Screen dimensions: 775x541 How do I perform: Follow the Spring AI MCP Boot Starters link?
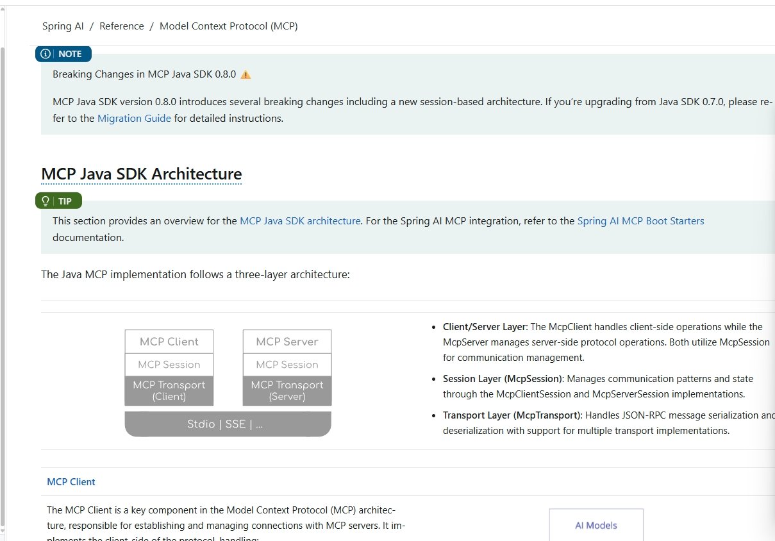640,221
